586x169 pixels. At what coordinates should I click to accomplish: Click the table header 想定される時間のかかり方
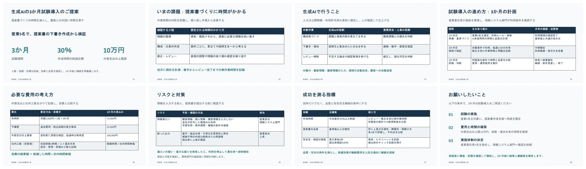coord(237,31)
